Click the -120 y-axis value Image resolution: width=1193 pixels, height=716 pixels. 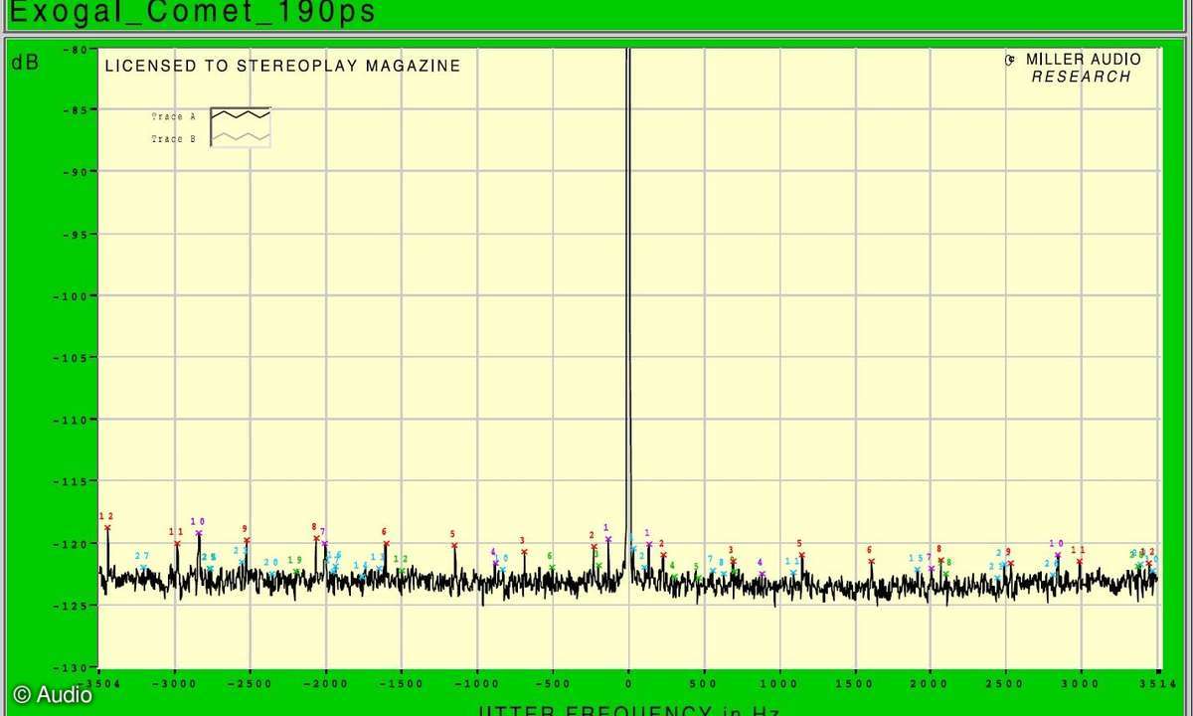pos(70,543)
